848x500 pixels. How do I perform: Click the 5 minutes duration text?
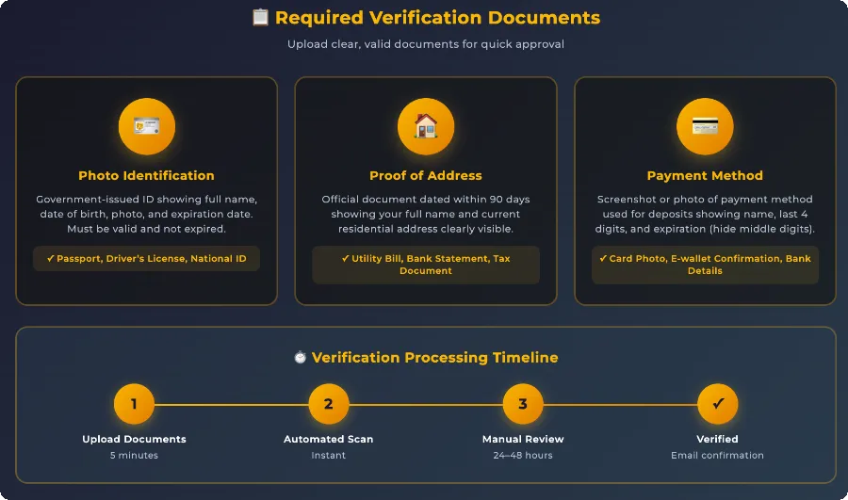click(x=134, y=455)
